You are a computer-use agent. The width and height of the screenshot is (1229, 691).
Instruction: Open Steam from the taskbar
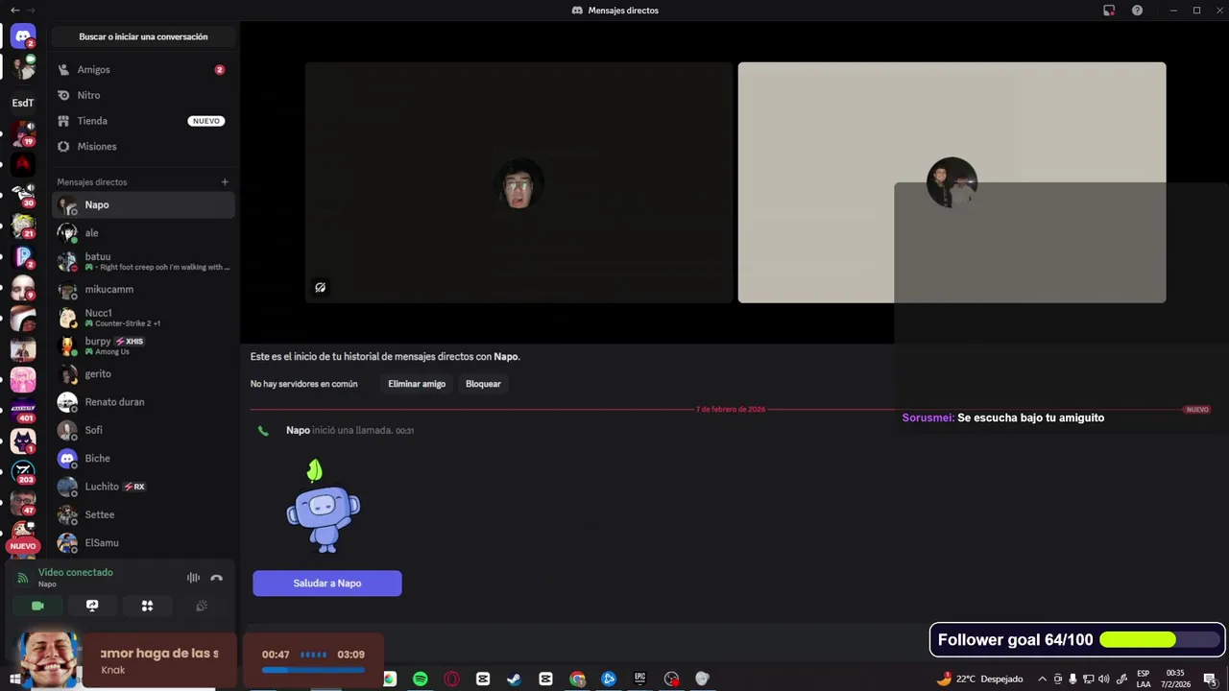click(x=515, y=679)
